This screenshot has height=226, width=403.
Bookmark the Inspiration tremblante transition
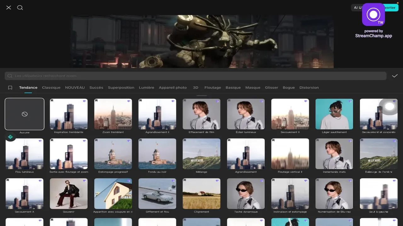[x=52, y=101]
